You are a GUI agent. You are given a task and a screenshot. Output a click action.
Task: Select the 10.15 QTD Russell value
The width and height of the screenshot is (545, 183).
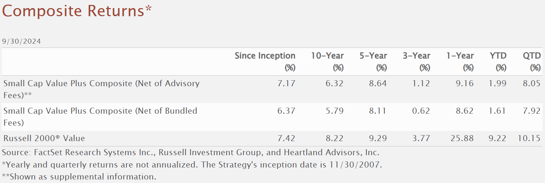(x=530, y=138)
